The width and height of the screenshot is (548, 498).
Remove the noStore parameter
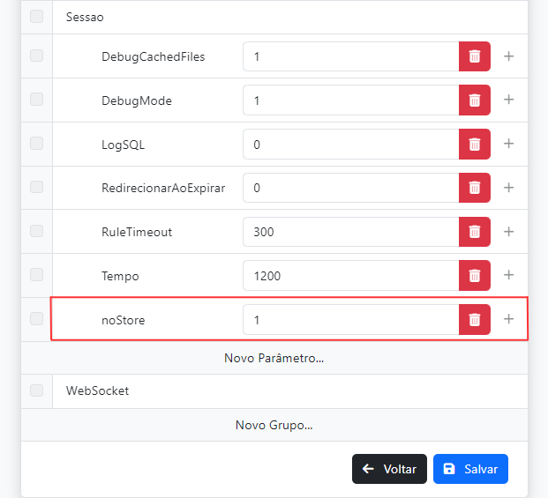475,319
